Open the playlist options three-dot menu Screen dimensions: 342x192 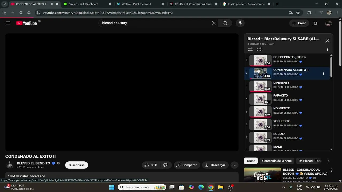click(x=327, y=49)
